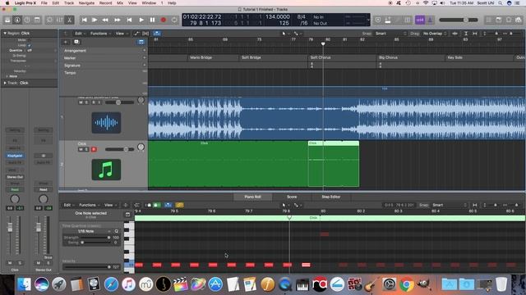Open Google Chrome from the dock
This screenshot has width=526, height=295.
tap(407, 284)
